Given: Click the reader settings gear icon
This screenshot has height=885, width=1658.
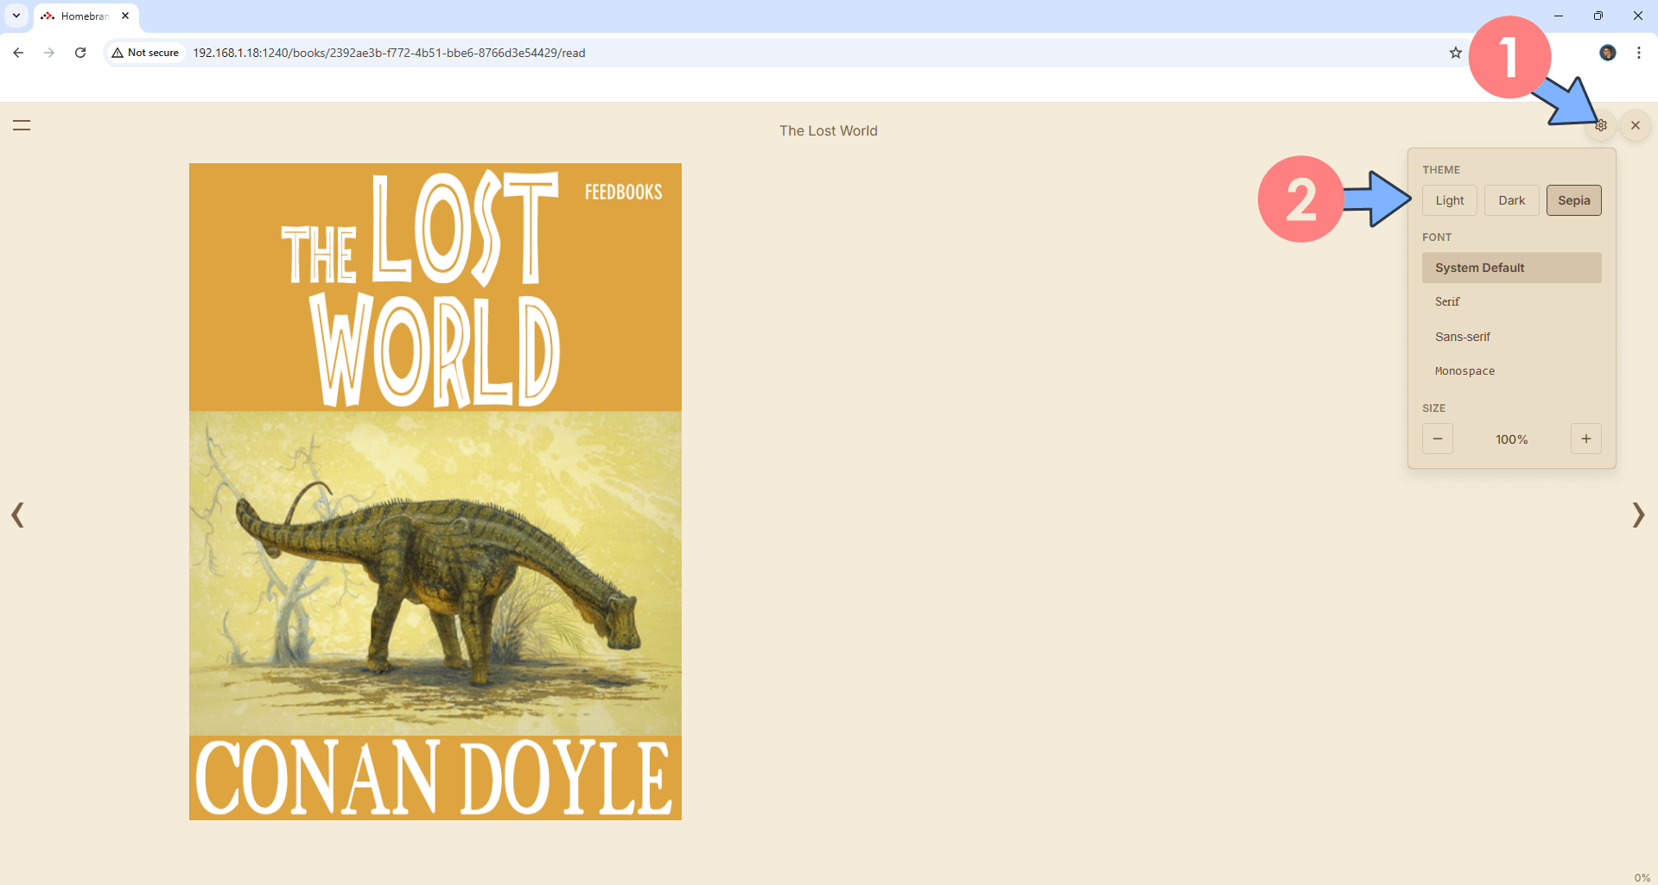Looking at the screenshot, I should tap(1601, 126).
